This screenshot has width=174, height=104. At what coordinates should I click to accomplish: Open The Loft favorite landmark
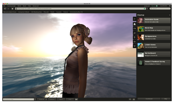click(x=46, y=12)
